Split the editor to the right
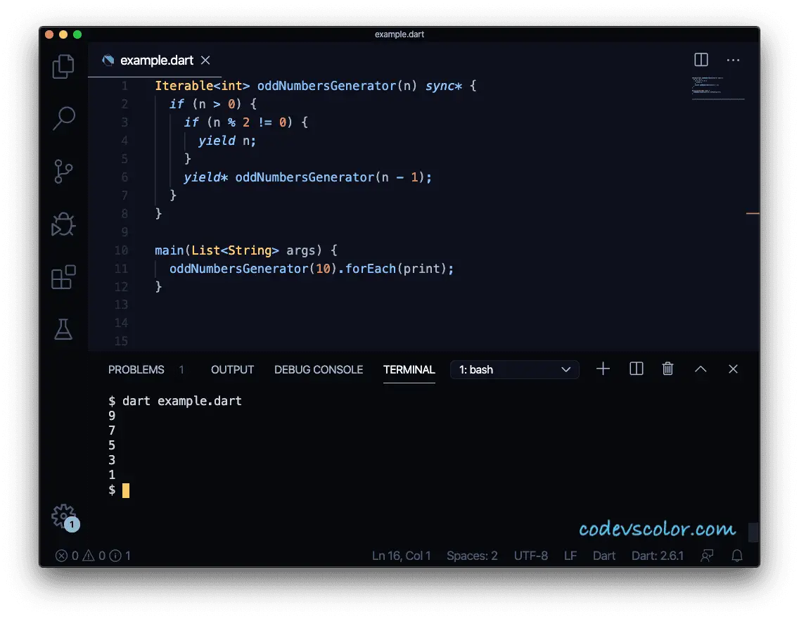The image size is (799, 619). coord(701,60)
